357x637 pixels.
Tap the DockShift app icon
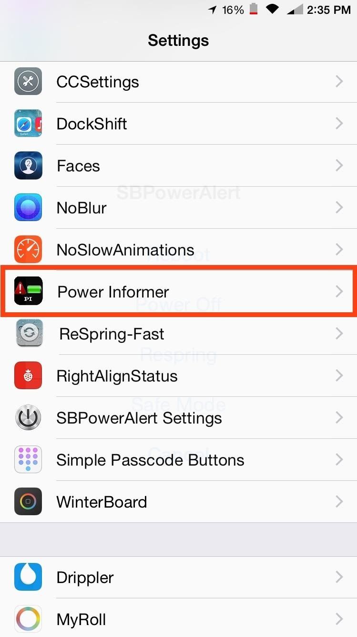[28, 124]
